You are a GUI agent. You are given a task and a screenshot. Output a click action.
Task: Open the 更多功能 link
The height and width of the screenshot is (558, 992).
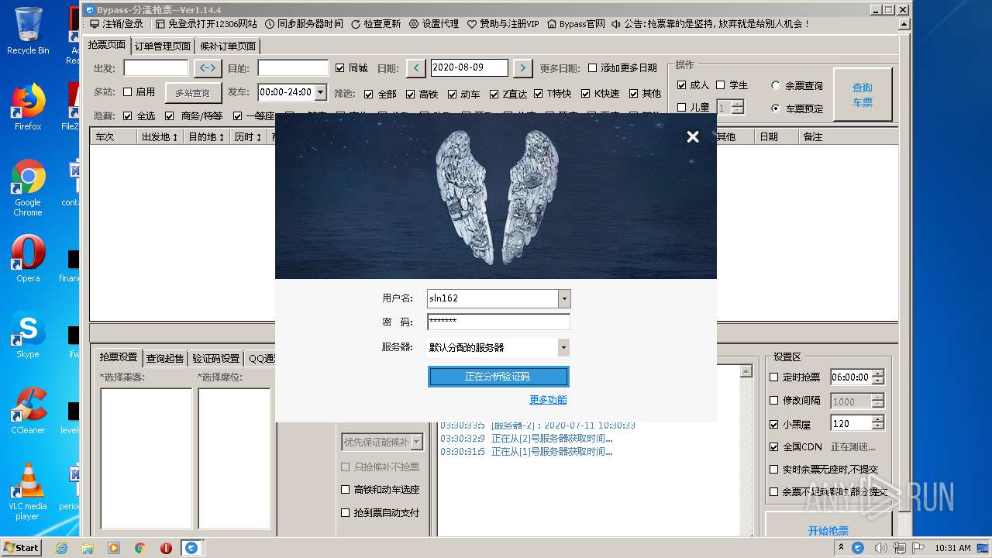(548, 400)
